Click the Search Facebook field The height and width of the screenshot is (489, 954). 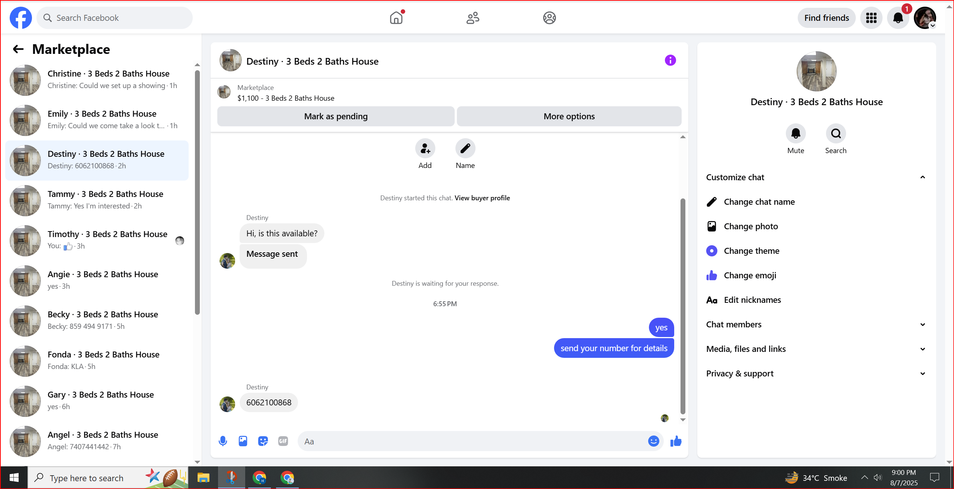[x=115, y=18]
